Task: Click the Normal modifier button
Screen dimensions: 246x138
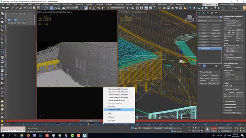Action: (x=204, y=42)
